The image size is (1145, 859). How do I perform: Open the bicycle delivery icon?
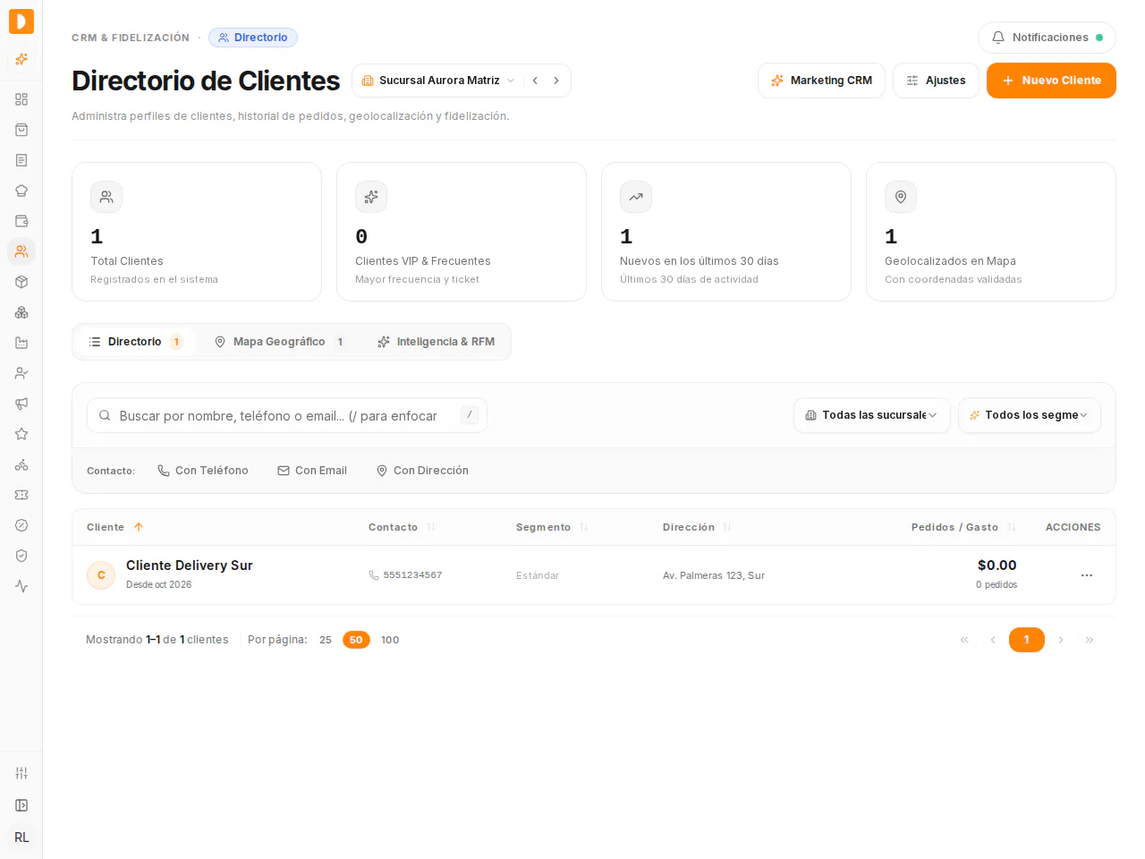pos(21,464)
